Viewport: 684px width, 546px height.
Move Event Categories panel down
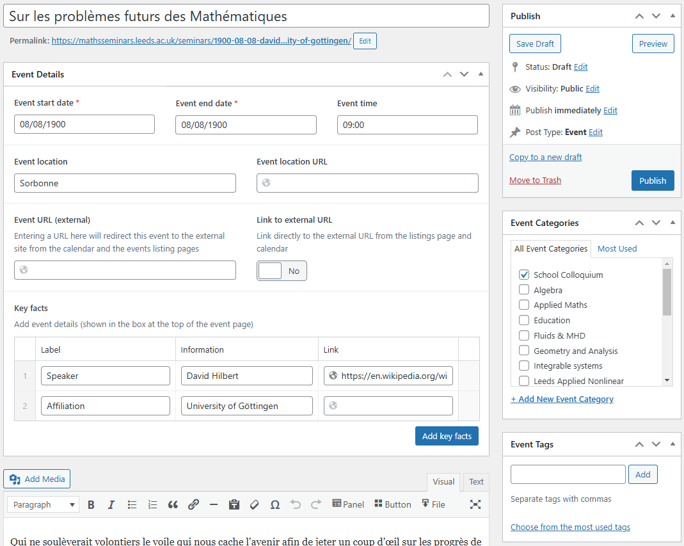[x=656, y=223]
